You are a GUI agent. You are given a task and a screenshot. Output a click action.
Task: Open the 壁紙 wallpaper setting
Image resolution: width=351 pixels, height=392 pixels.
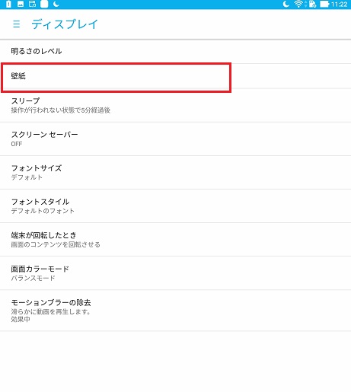(x=175, y=76)
